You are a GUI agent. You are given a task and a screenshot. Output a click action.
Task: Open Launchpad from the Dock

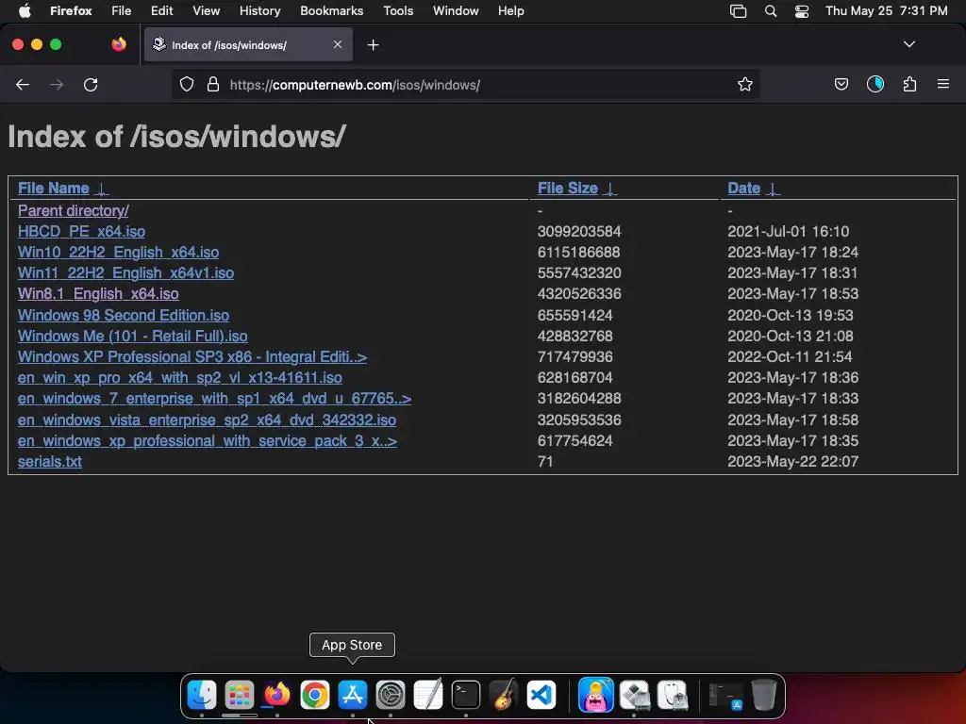(239, 695)
